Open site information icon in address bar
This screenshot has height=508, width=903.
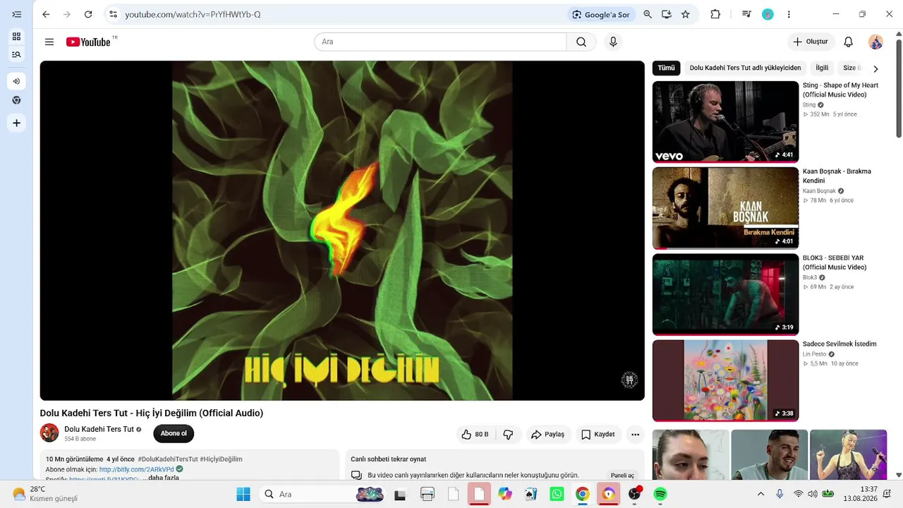[113, 14]
